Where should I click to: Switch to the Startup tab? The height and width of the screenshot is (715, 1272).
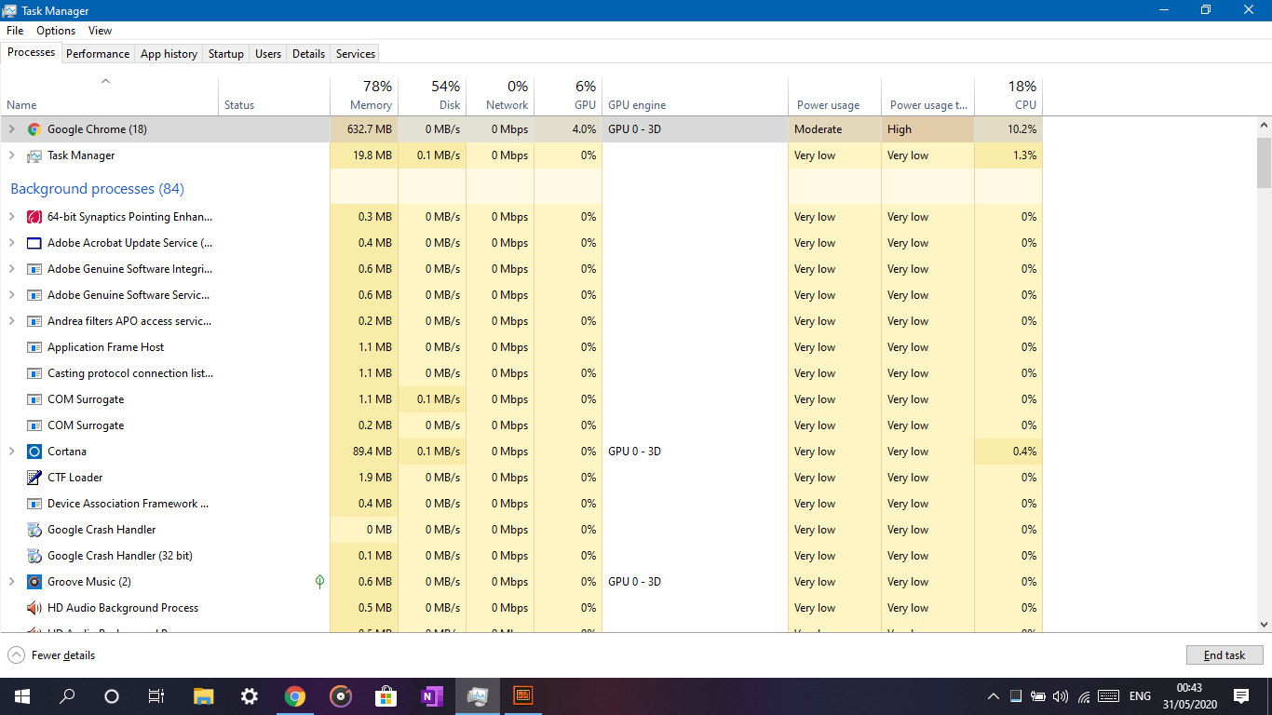(x=226, y=54)
